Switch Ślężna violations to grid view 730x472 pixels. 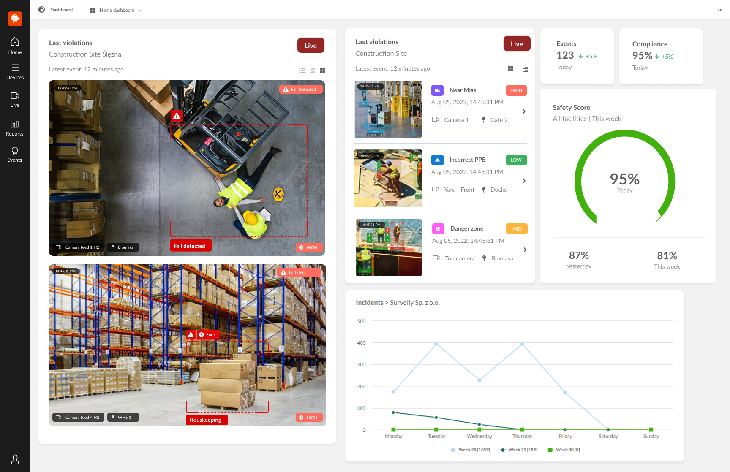click(x=322, y=71)
